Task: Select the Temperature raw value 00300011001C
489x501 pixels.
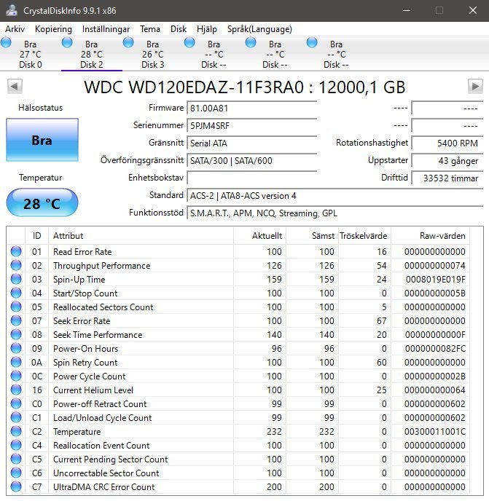Action: tap(435, 432)
